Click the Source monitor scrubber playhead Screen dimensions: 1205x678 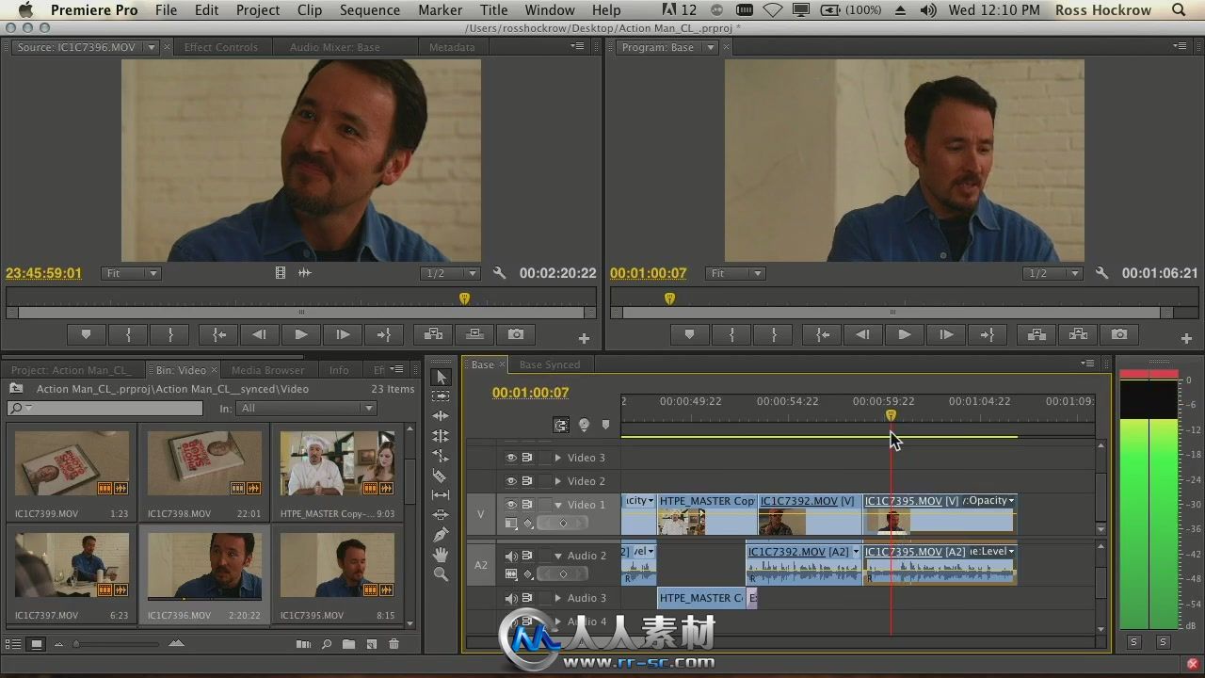464,298
